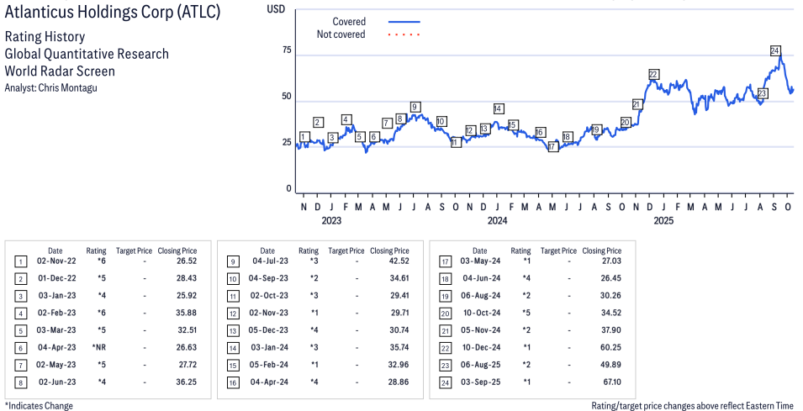Click the blue Covered legend line
The width and height of the screenshot is (803, 411).
(404, 21)
